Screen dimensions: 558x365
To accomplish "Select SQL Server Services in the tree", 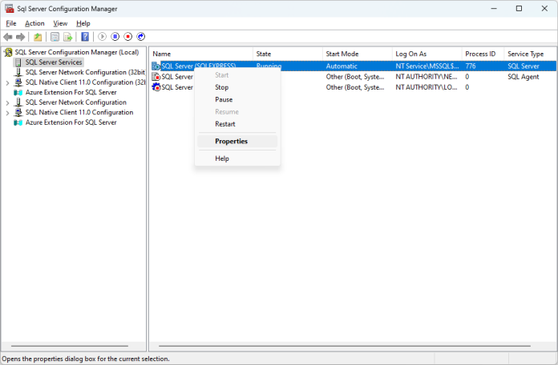I will pyautogui.click(x=54, y=62).
